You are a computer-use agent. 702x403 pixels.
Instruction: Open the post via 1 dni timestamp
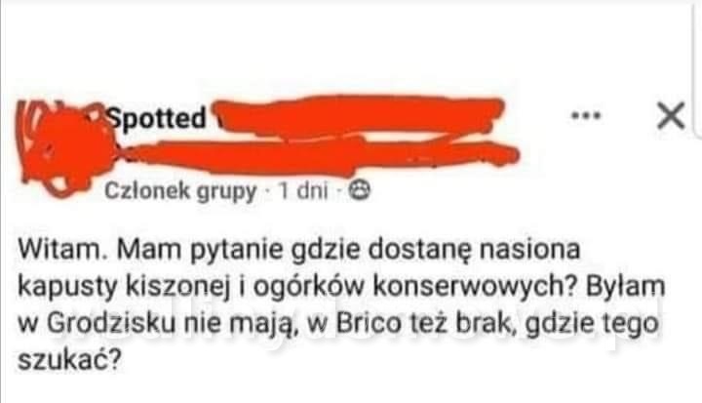click(303, 190)
